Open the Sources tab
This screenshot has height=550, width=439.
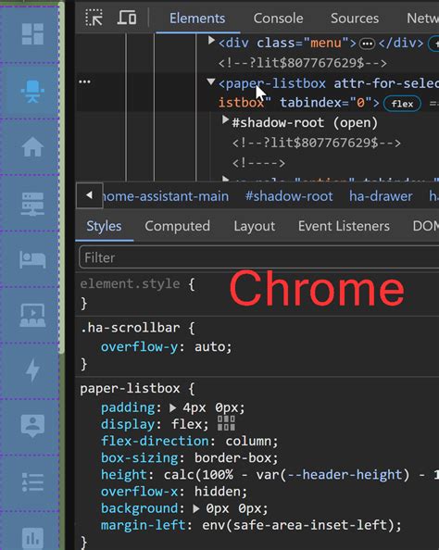pos(355,19)
